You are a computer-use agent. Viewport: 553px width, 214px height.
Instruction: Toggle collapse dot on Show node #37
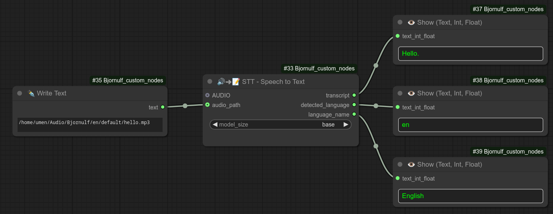[400, 22]
